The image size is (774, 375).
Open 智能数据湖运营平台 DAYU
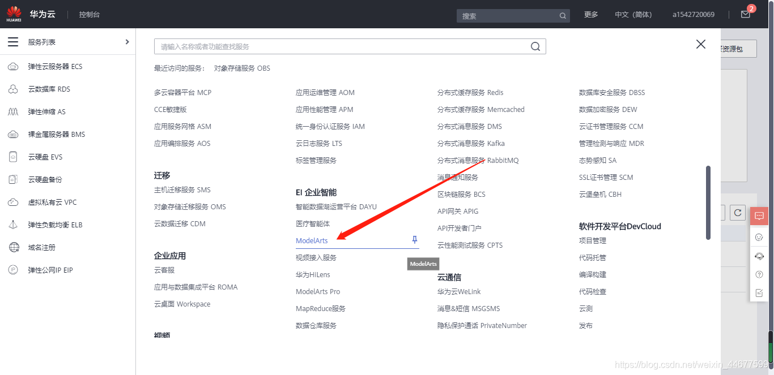pyautogui.click(x=336, y=207)
